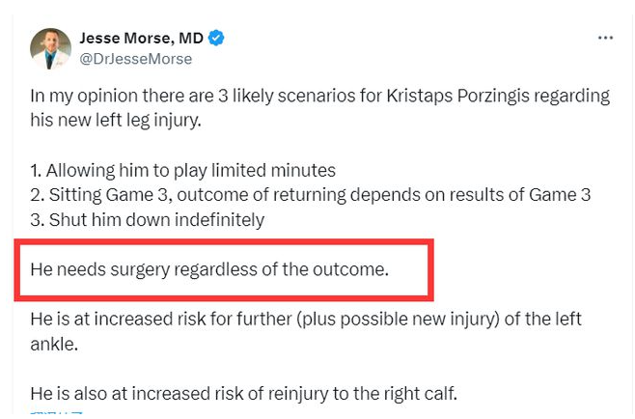Image resolution: width=635 pixels, height=419 pixels.
Task: Open the @DrJesseMorse handle link
Action: coord(136,59)
